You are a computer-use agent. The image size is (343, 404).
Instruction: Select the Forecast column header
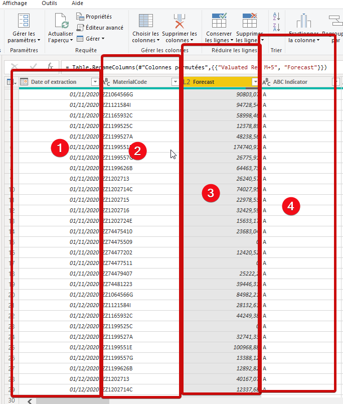[x=204, y=82]
